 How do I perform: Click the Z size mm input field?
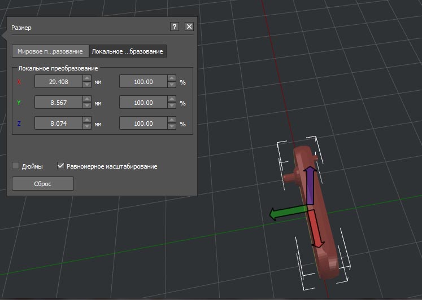coord(58,123)
